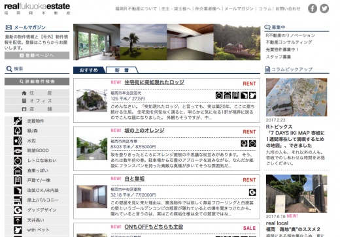This screenshot has width=340, height=237.
Task: Click the window garden view banner photo
Action: pos(97,42)
